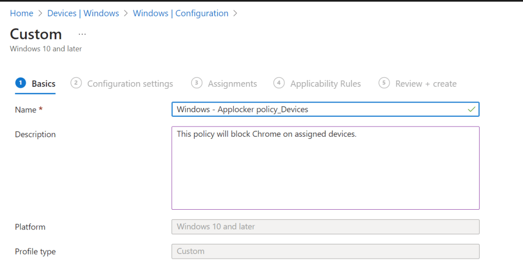Viewport: 523px width, 276px height.
Task: Go to Home in the breadcrumb
Action: tap(21, 14)
